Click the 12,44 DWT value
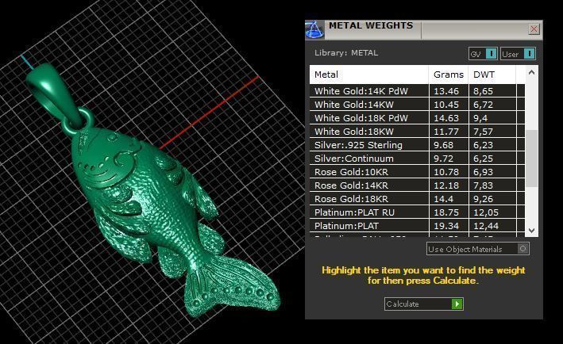 pyautogui.click(x=486, y=226)
